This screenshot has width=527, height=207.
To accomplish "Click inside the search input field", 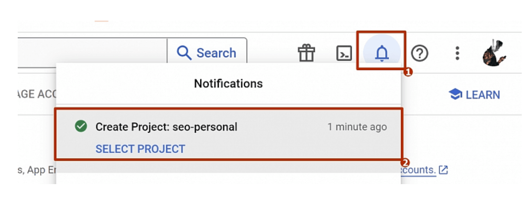I will [91, 52].
